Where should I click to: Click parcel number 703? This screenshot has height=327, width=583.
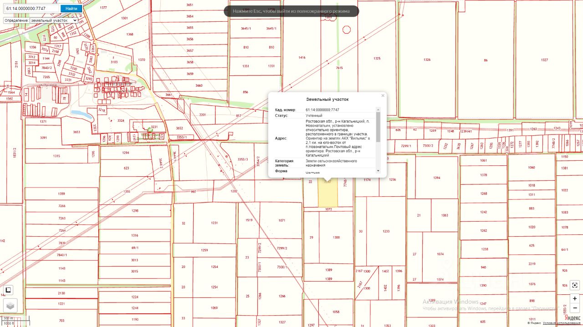coord(61,321)
